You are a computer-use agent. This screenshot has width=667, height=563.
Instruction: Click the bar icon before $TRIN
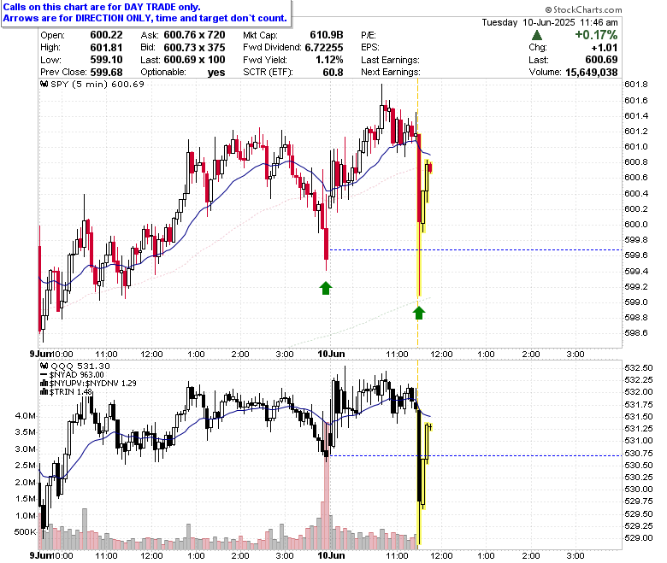coord(44,392)
